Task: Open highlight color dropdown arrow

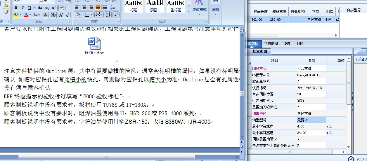Action: click(x=21, y=15)
